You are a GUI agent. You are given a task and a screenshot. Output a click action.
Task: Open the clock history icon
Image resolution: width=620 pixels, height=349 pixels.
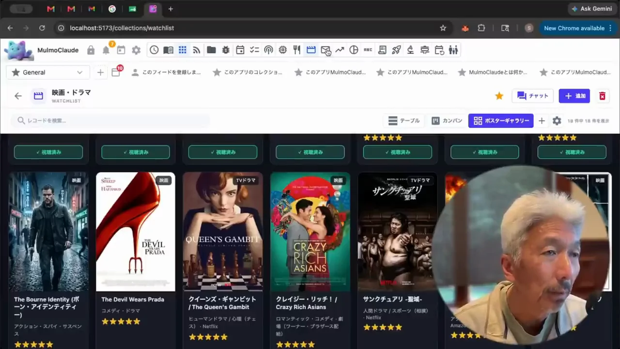(154, 50)
